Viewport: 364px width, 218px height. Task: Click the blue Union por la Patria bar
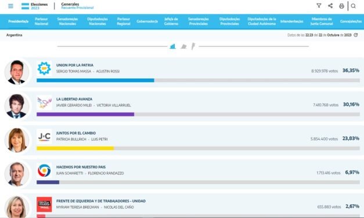(95, 80)
